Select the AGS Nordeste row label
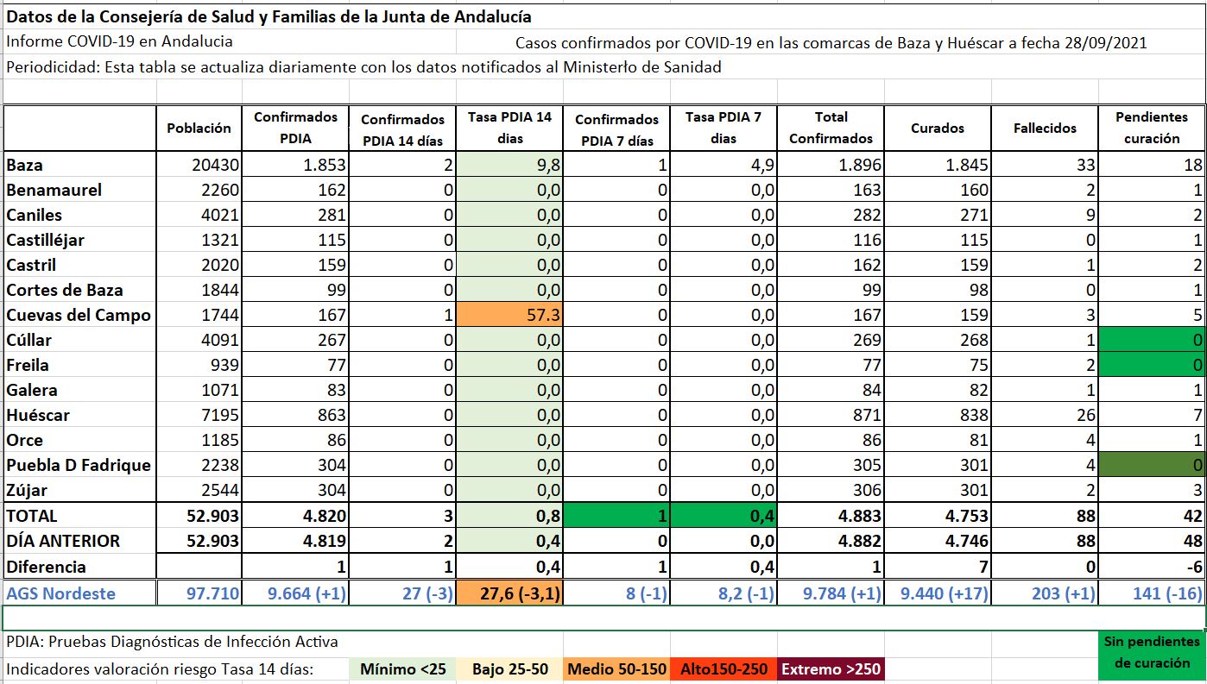1207x684 pixels. pos(79,593)
